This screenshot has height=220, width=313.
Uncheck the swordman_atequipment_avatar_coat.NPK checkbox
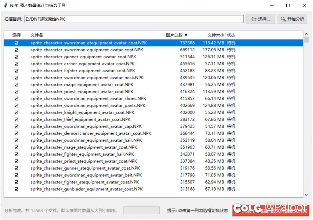click(17, 43)
